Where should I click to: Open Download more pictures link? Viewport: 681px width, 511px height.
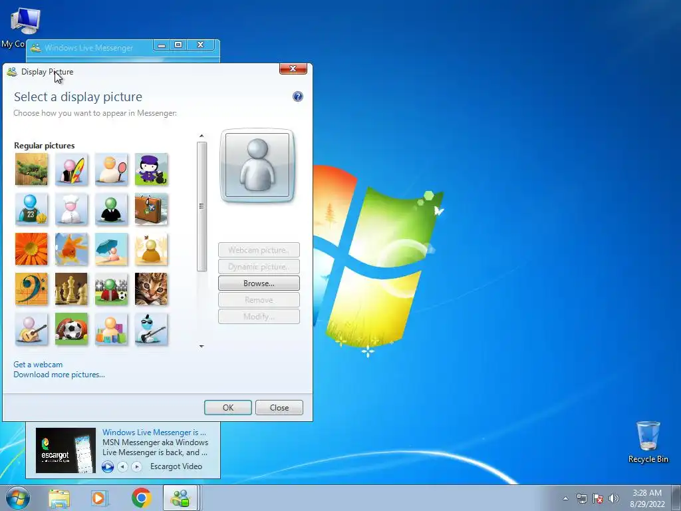[x=59, y=375]
